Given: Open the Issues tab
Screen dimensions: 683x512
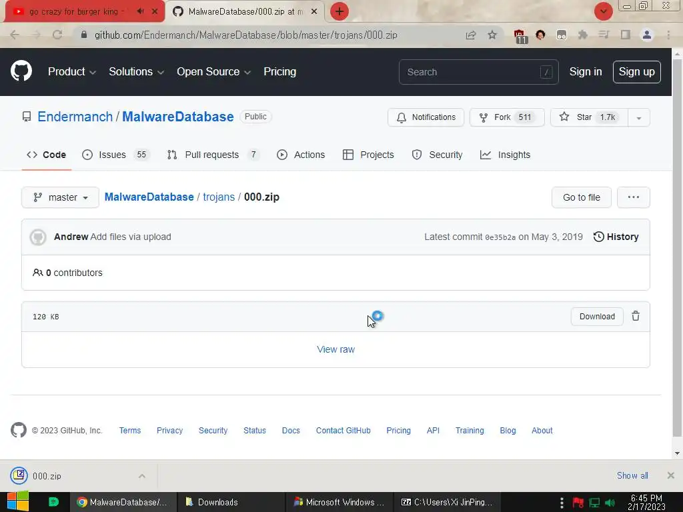Looking at the screenshot, I should [x=115, y=155].
